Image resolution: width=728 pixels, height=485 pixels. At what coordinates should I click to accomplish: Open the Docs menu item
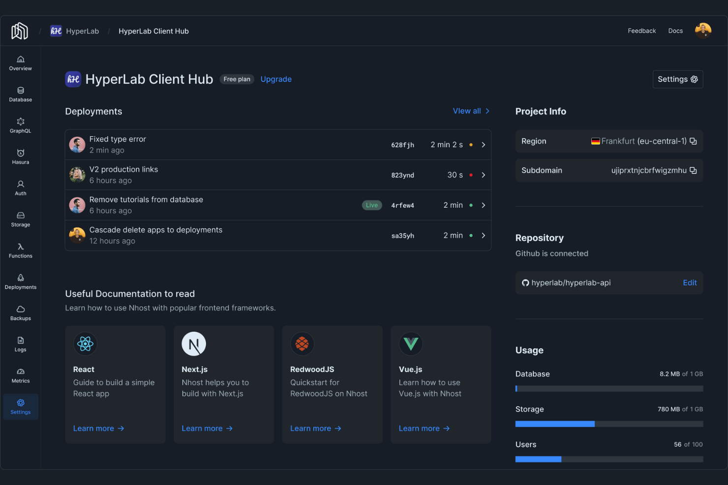pyautogui.click(x=675, y=30)
